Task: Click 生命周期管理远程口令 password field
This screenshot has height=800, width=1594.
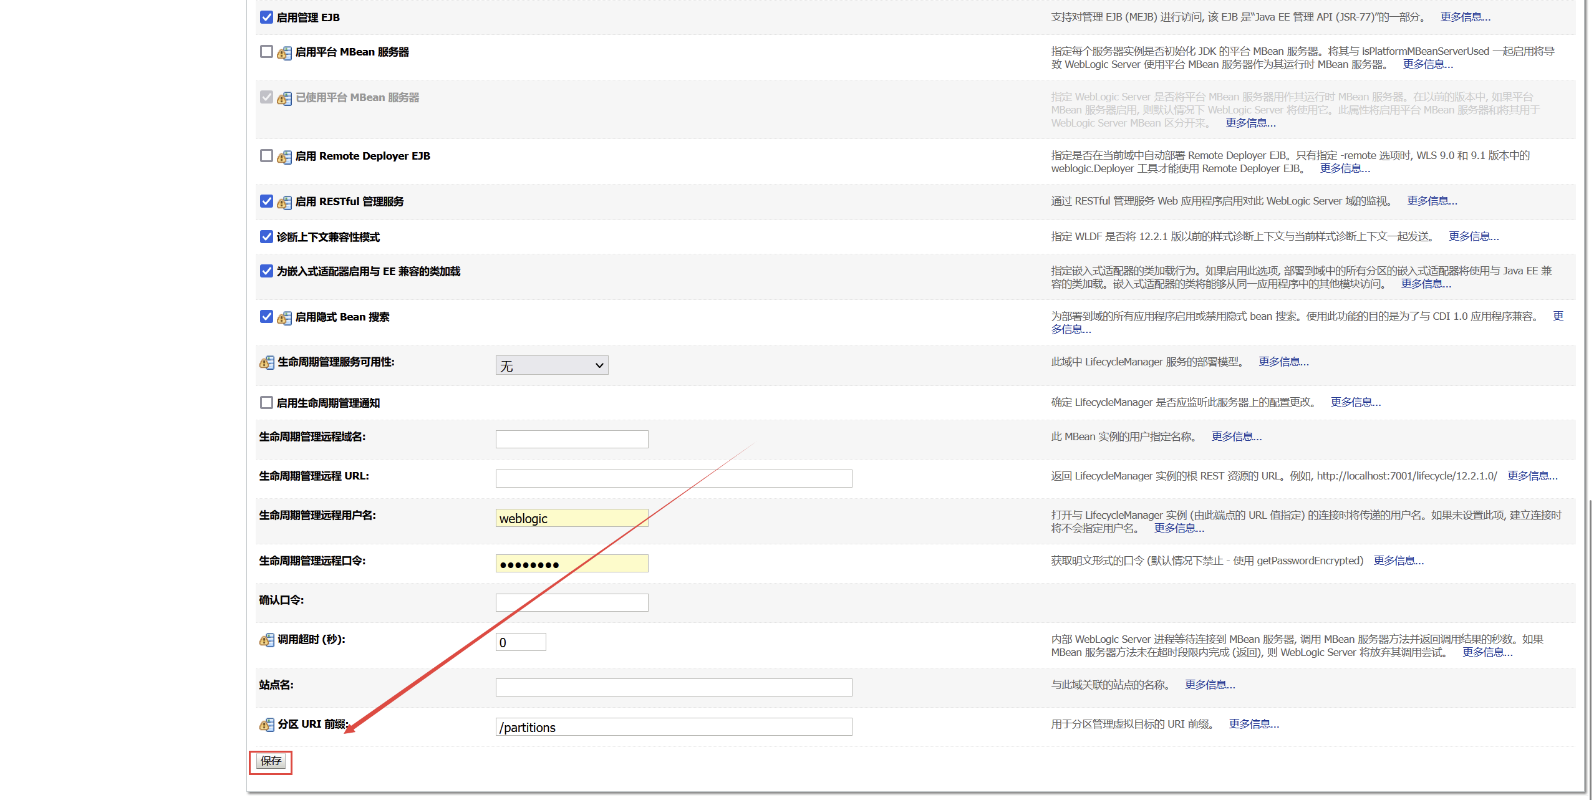Action: point(572,564)
